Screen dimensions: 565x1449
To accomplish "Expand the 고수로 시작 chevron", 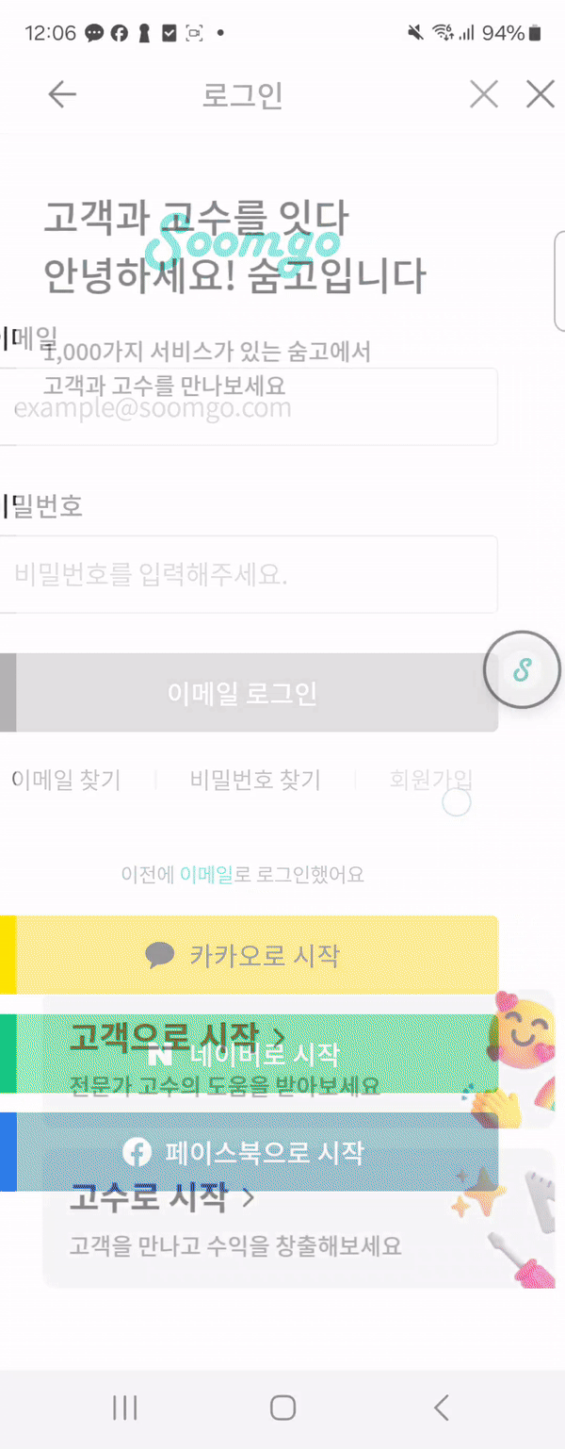I will pos(249,1198).
